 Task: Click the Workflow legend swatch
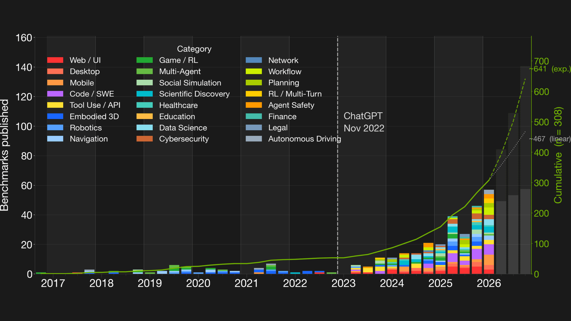[254, 71]
